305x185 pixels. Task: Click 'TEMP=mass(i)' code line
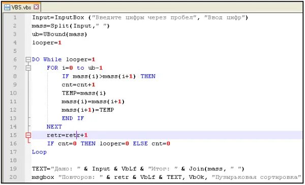click(84, 93)
